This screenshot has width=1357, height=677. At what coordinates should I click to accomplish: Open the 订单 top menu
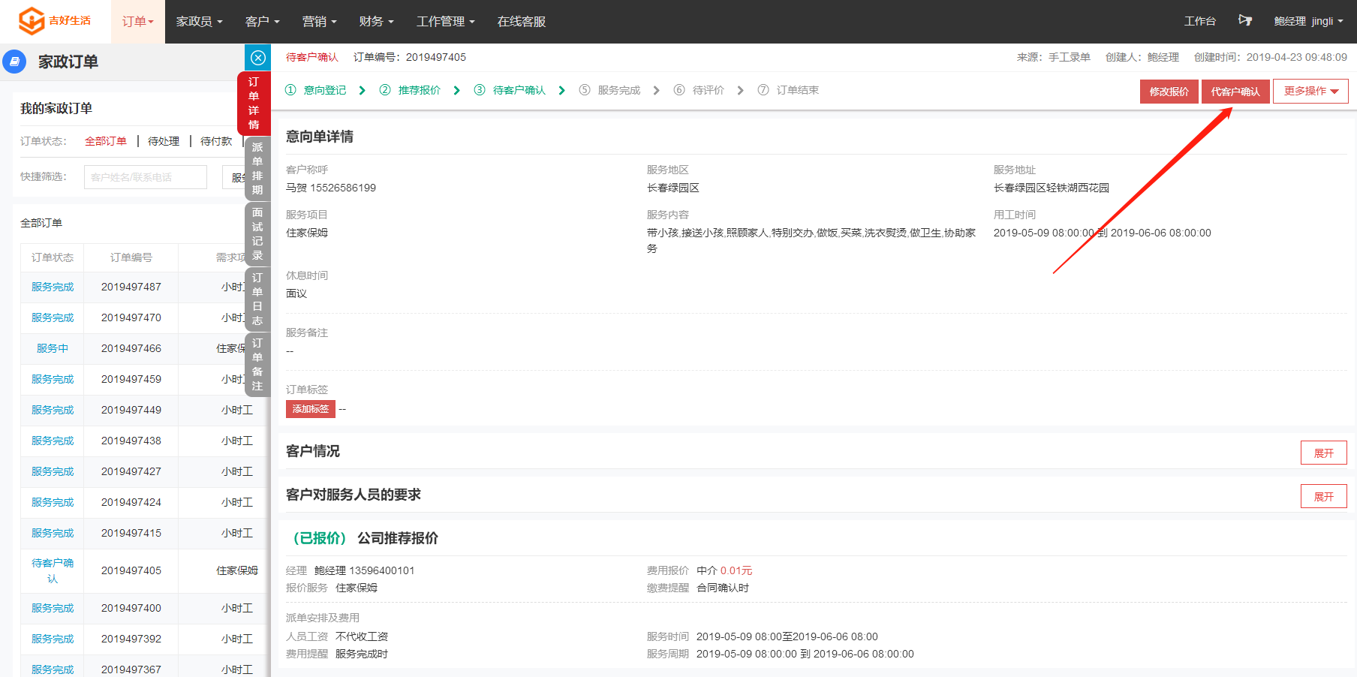138,22
